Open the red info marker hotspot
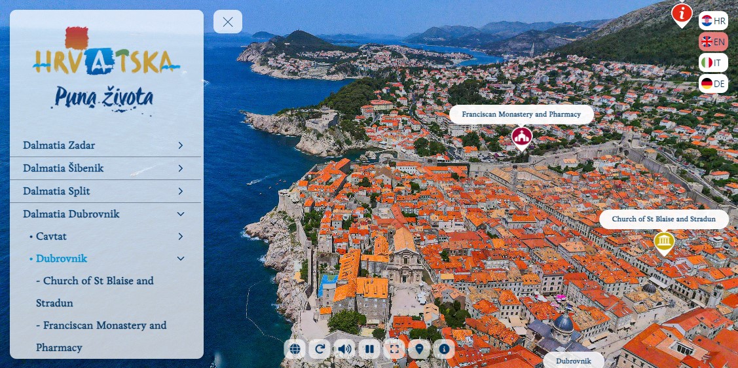The height and width of the screenshot is (368, 738). point(682,14)
